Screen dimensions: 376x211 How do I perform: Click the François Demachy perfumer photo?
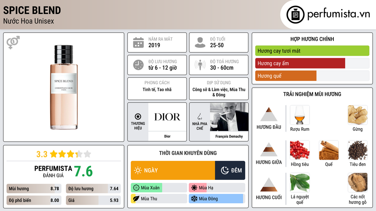tap(229, 117)
